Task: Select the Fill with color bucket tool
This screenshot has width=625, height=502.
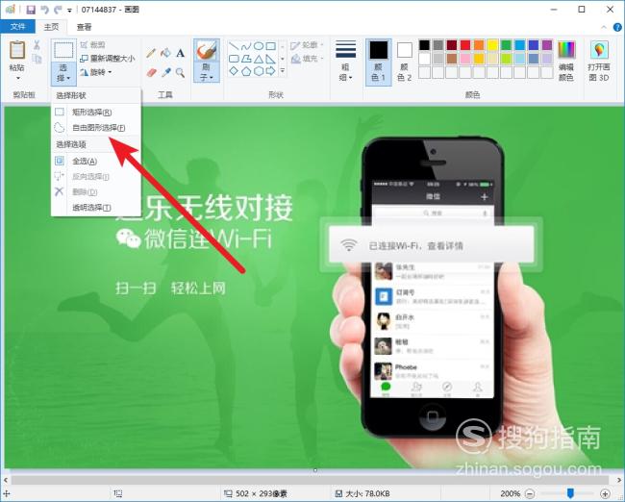Action: [165, 53]
